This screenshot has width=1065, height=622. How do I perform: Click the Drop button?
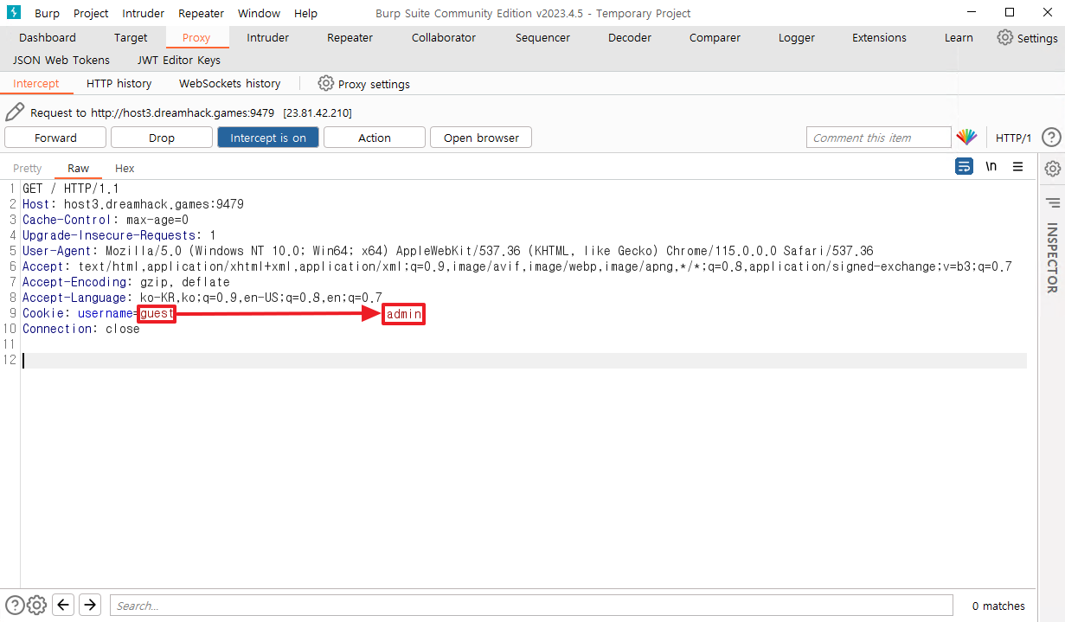tap(162, 138)
